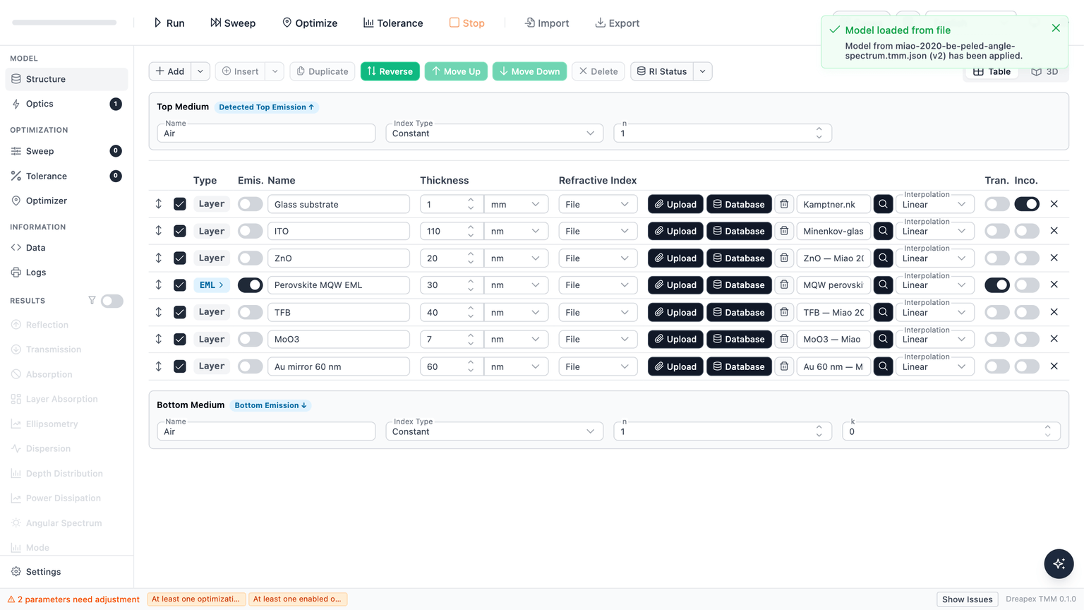Click the magnifier icon in TFB row
The image size is (1084, 610).
tap(883, 312)
